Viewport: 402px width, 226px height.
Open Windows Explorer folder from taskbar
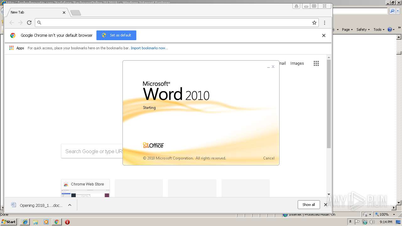(35, 222)
